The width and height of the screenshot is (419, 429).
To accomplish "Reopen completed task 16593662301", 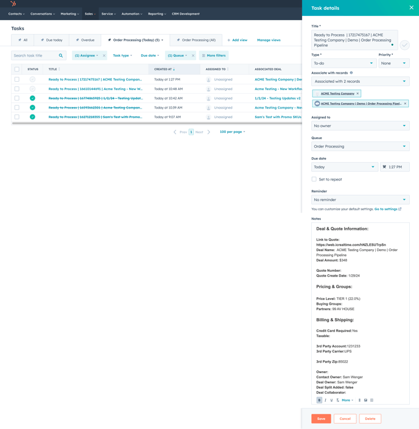I will (32, 107).
